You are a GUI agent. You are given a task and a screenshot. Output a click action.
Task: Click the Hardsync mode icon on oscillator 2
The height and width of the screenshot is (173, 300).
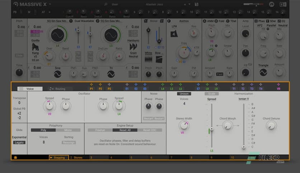click(133, 47)
